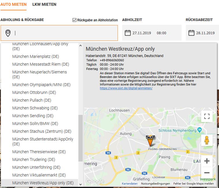Click the Rückgabezeit calendar icon
Viewport: 219px width, 188px height.
click(x=191, y=33)
